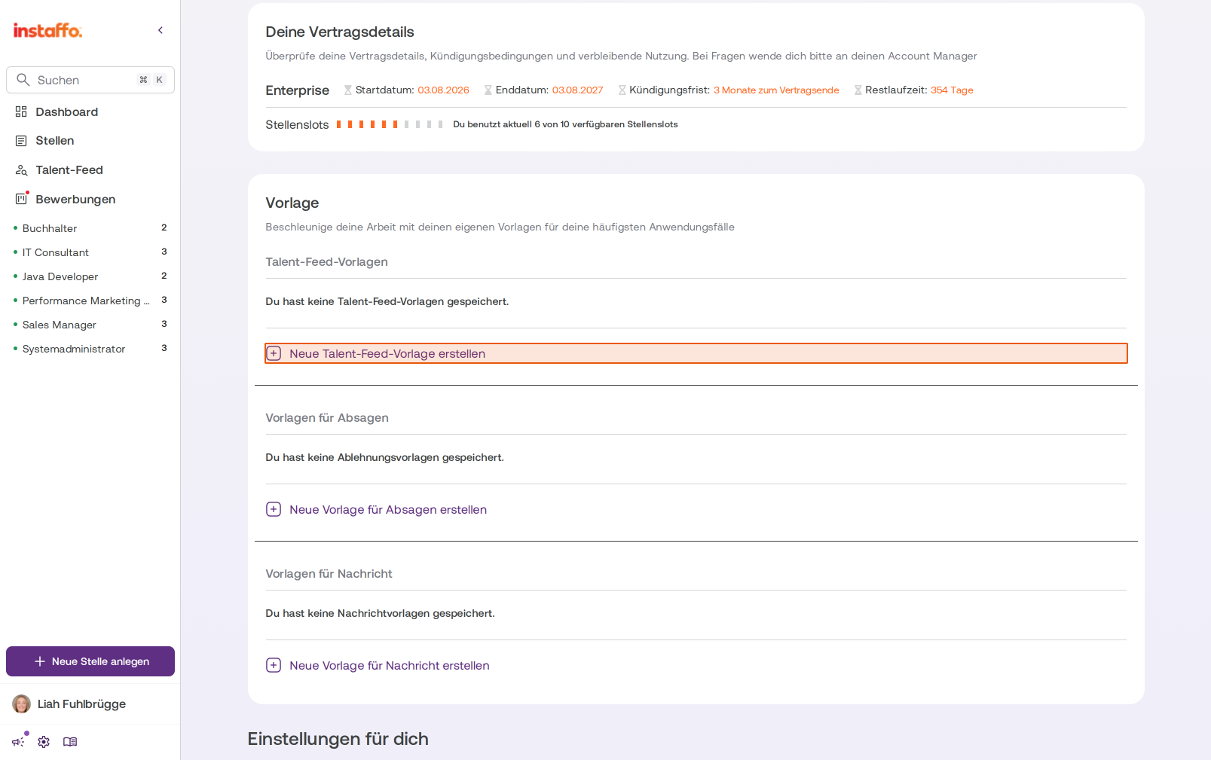1211x760 pixels.
Task: Click Neue Vorlage für Absagen erstellen link
Action: click(x=388, y=510)
